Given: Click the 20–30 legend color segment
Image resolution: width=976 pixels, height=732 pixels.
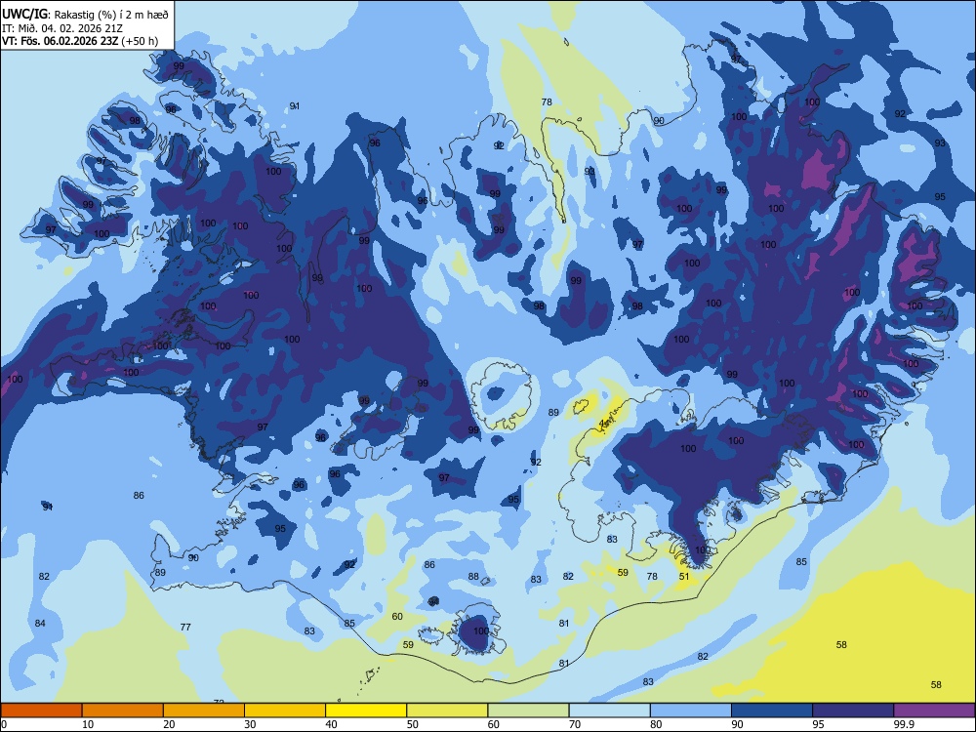Looking at the screenshot, I should point(204,711).
